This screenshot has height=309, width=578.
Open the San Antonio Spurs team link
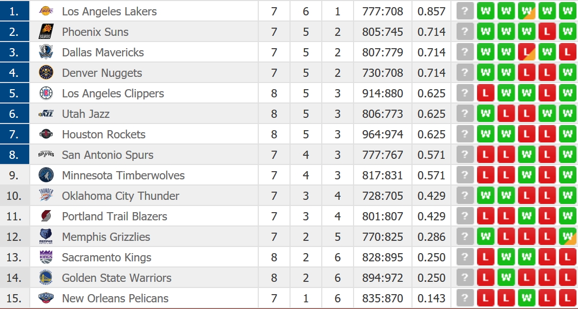[108, 155]
